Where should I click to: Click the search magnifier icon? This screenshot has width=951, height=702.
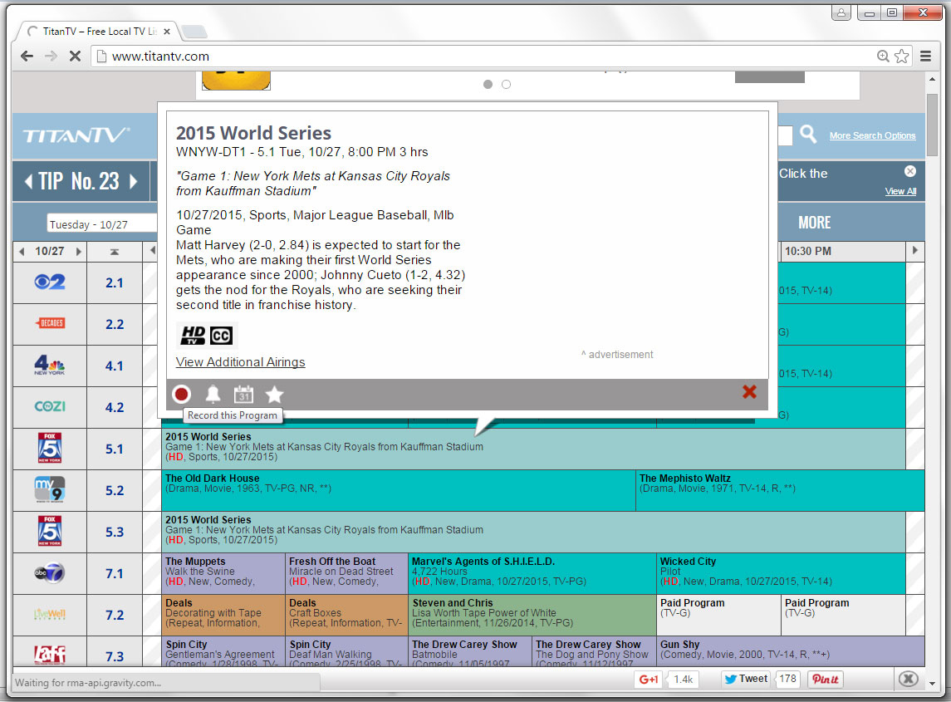point(808,134)
